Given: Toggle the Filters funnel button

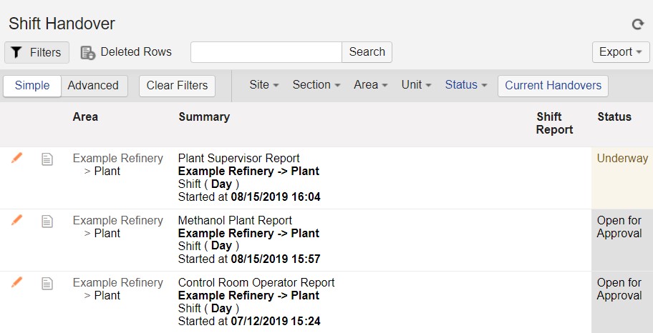Looking at the screenshot, I should click(37, 52).
